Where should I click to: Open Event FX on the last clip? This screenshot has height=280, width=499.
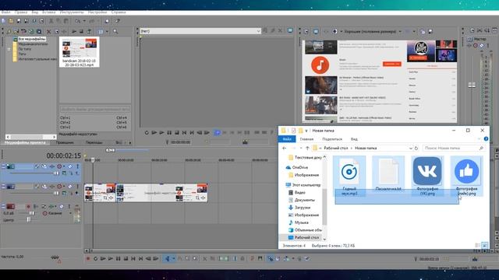[x=203, y=198]
